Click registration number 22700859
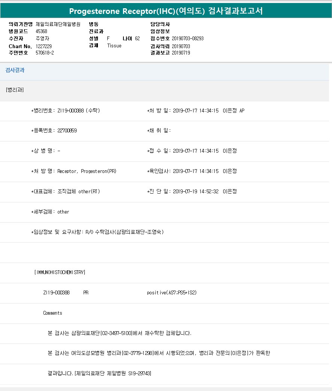Screen dimensions: 332x391 [67, 130]
